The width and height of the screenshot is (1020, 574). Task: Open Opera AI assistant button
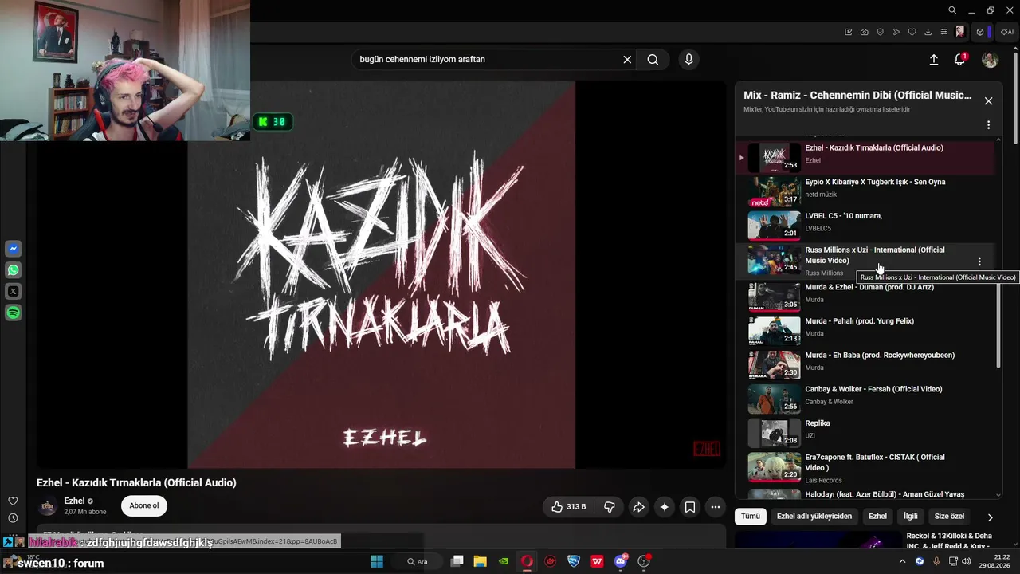[1006, 32]
